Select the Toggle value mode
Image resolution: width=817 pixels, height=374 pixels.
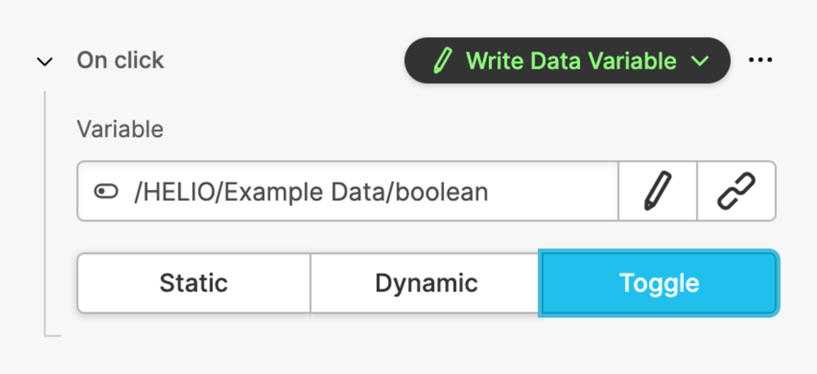tap(659, 283)
